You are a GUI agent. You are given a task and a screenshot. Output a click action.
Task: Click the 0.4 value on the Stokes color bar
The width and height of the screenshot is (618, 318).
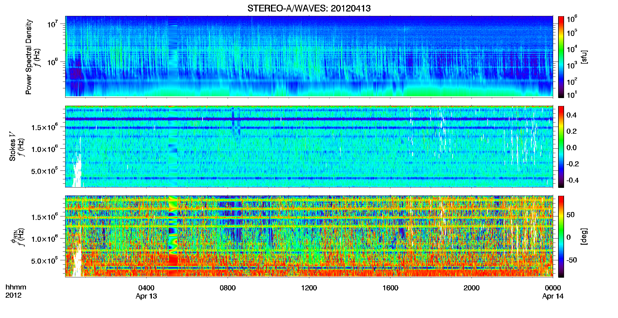(x=571, y=115)
